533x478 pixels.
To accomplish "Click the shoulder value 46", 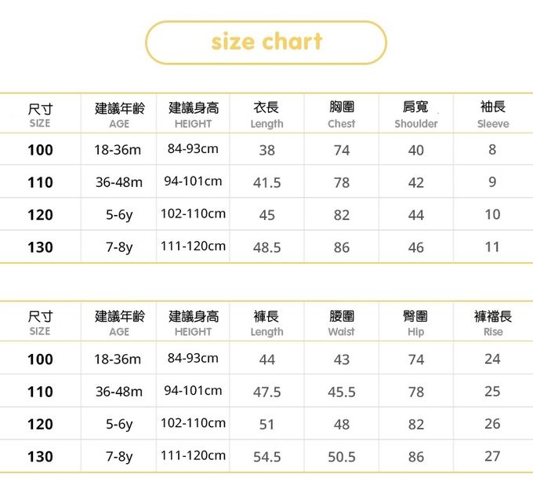I will tap(416, 247).
